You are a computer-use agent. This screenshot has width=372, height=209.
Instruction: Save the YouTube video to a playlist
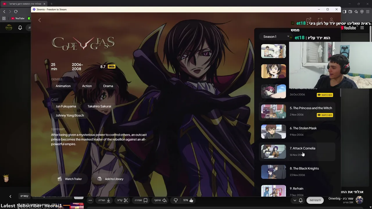point(141,200)
